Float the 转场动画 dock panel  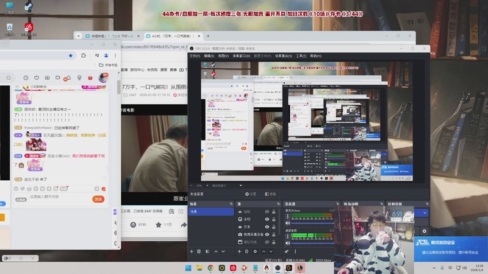[382, 204]
